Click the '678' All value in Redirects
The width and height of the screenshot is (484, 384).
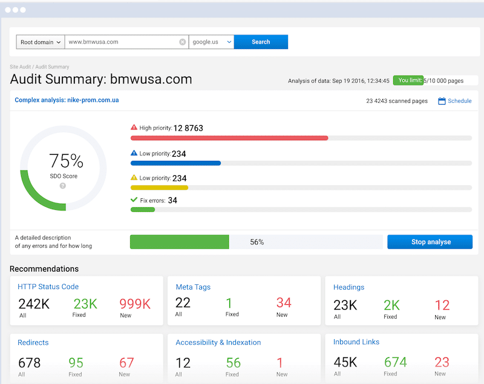click(29, 363)
